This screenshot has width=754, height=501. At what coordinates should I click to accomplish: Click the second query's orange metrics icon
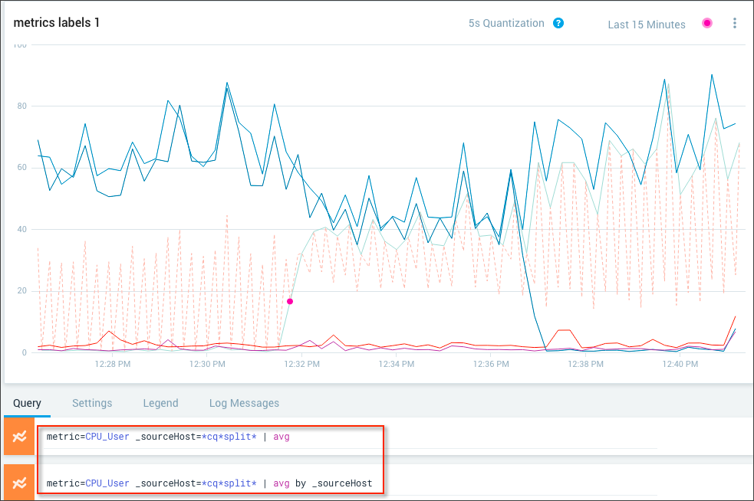[x=19, y=483]
